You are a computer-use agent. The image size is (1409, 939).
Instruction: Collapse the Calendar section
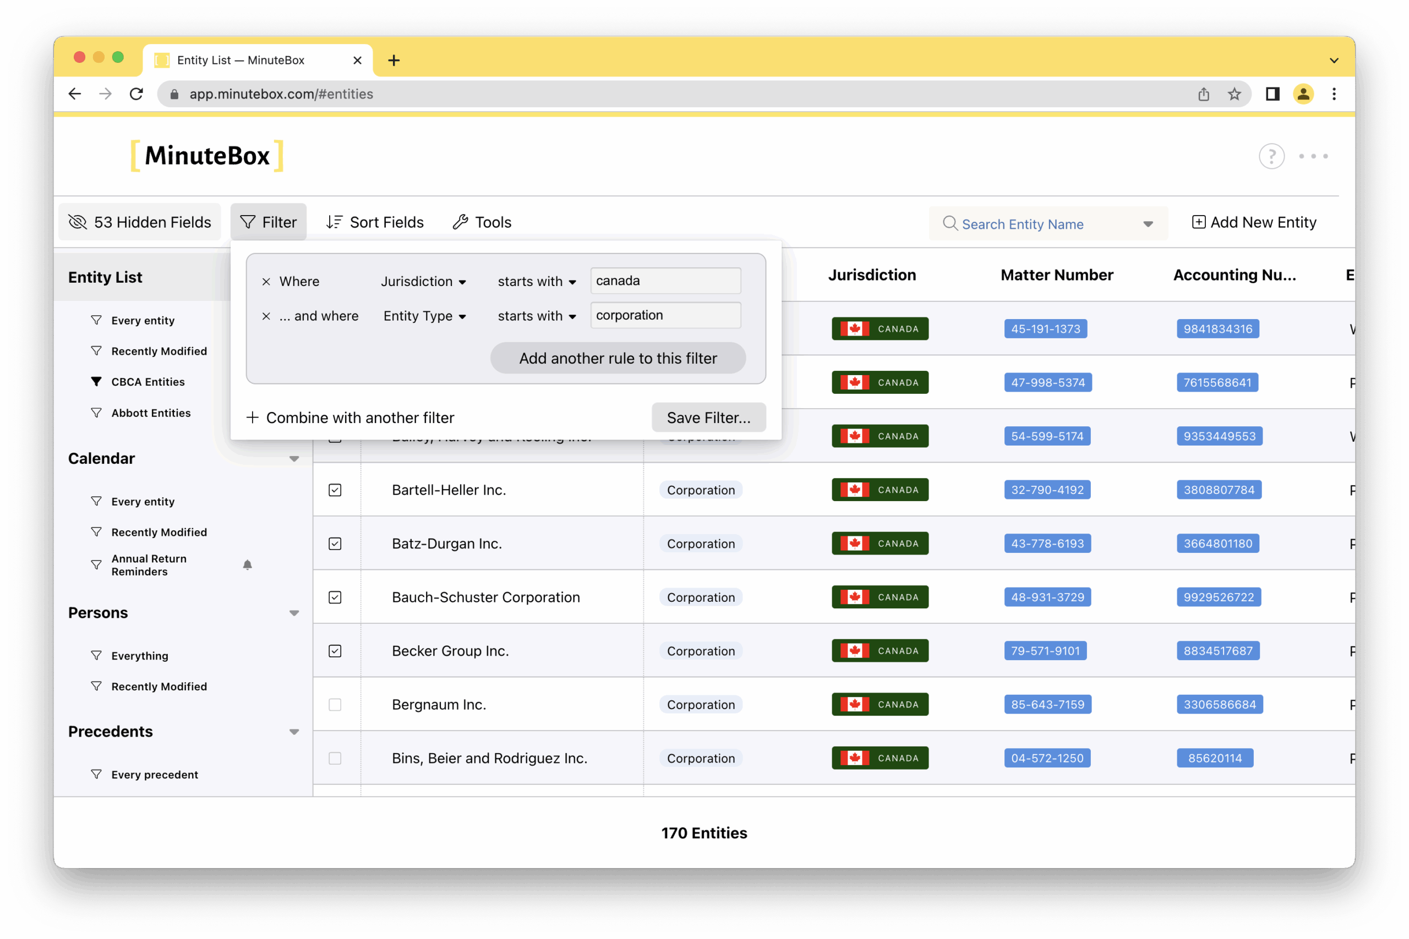[294, 459]
